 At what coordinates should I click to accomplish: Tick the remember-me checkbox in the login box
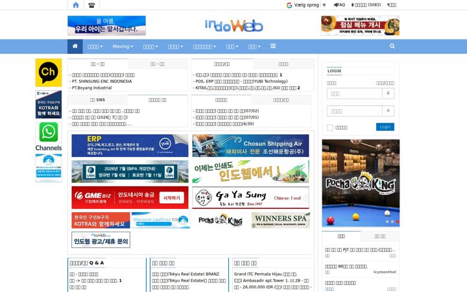(330, 128)
